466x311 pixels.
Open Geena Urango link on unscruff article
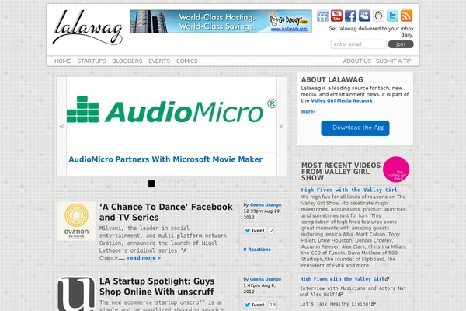[x=266, y=279]
